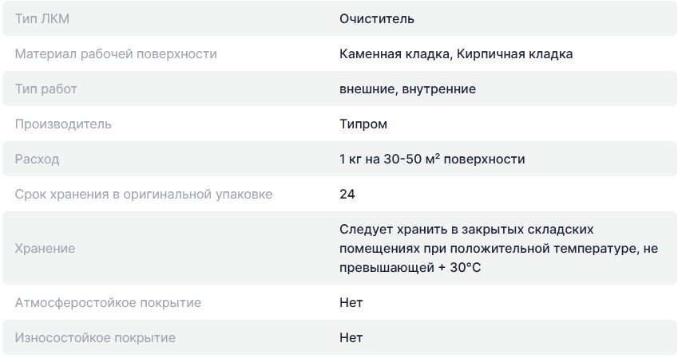Click 'Атмосферостойкое покрытие' label
678x358 pixels.
[108, 302]
